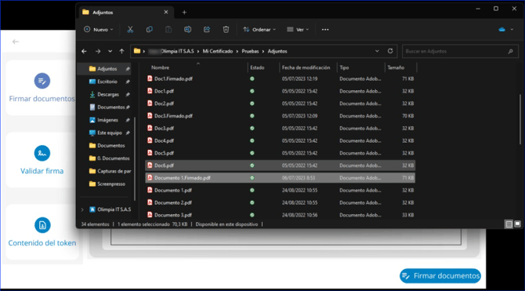Screen dimensions: 525x291
Task: Click the search magnifier icon
Action: point(510,52)
